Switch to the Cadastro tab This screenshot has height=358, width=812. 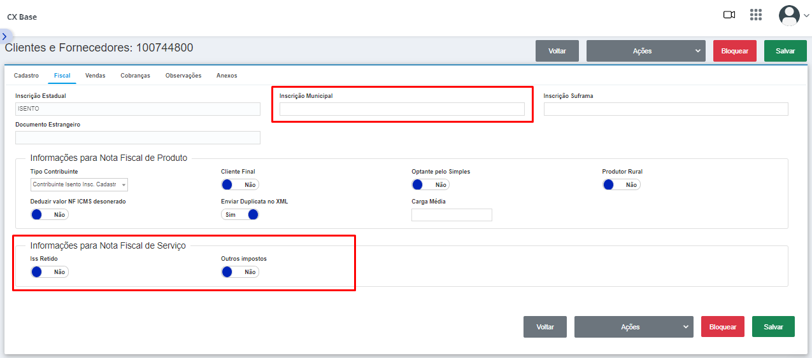click(26, 76)
